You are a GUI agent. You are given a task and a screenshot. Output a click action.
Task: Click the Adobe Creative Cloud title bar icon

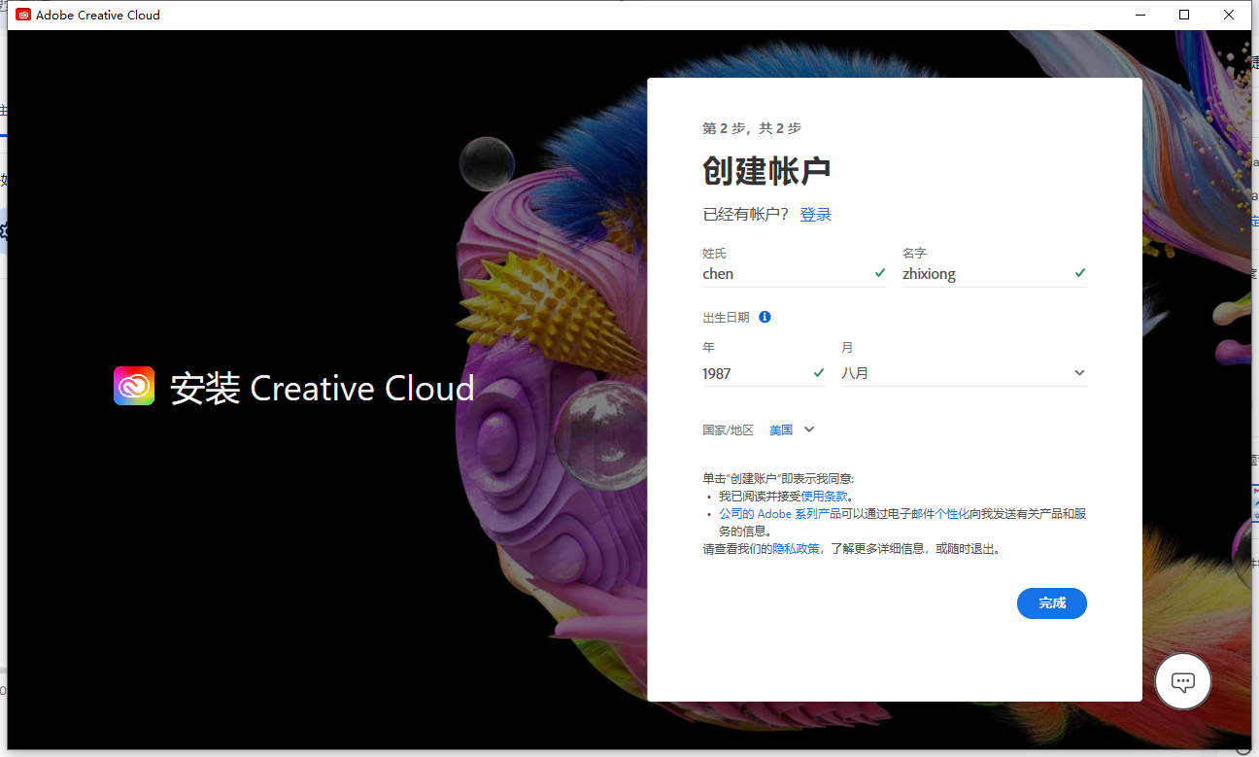click(x=21, y=15)
